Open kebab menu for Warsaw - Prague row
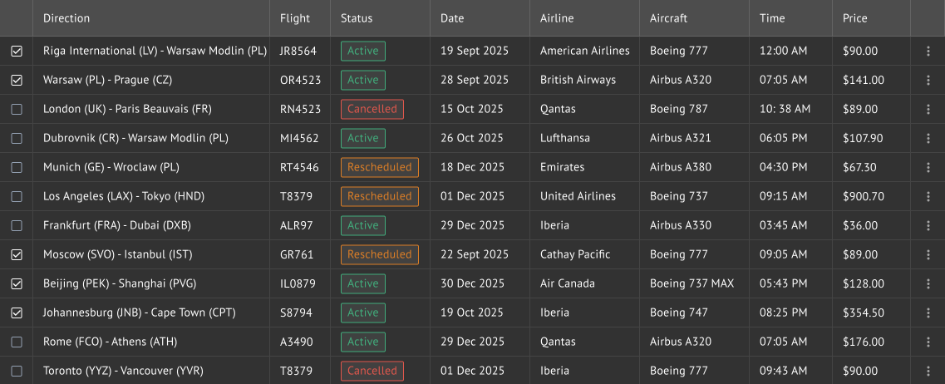The image size is (945, 384). (x=928, y=81)
